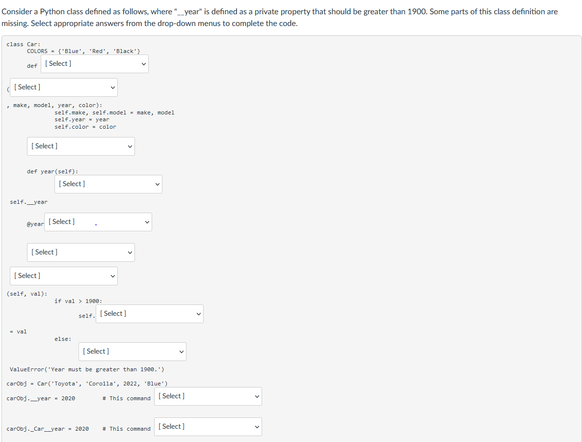
Task: Open the dropdown preceding ', make, model, year, color'
Action: click(64, 87)
